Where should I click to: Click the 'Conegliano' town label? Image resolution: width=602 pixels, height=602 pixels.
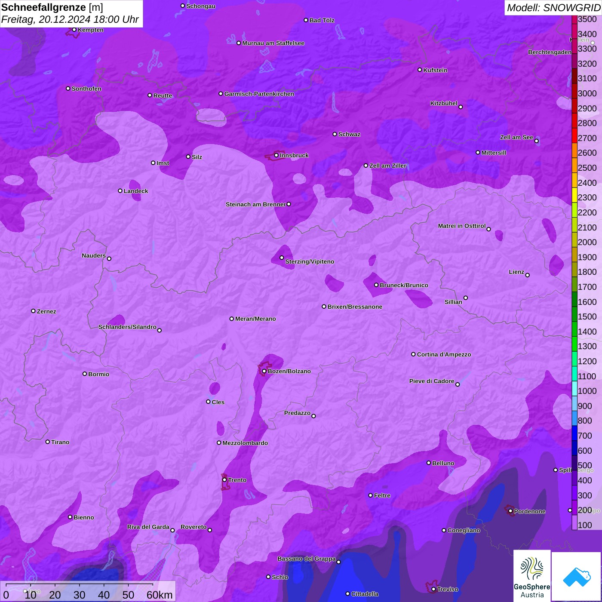[x=464, y=530]
